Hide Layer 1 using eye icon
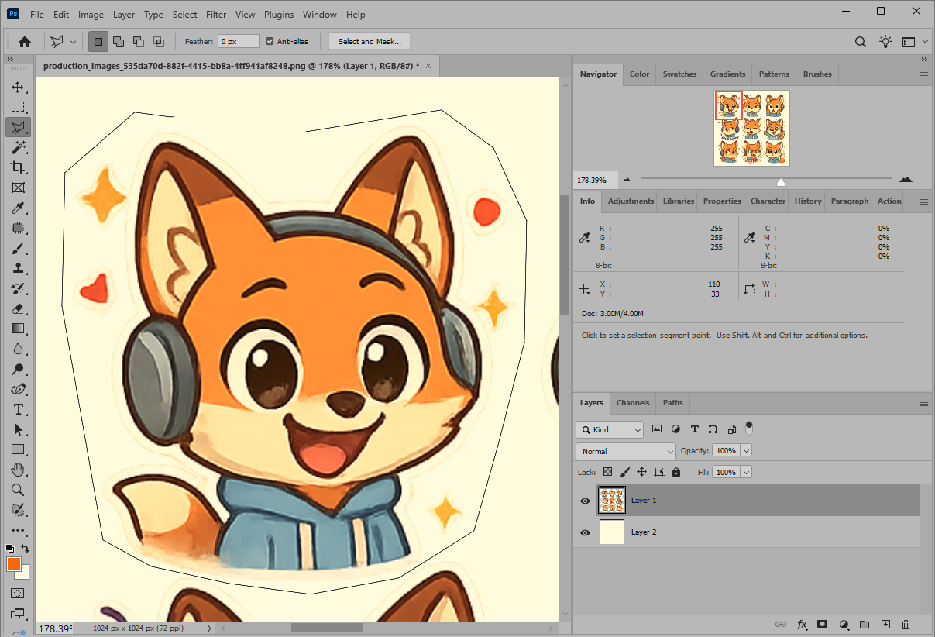 click(585, 501)
